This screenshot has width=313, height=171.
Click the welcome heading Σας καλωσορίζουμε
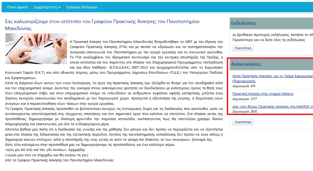click(102, 25)
